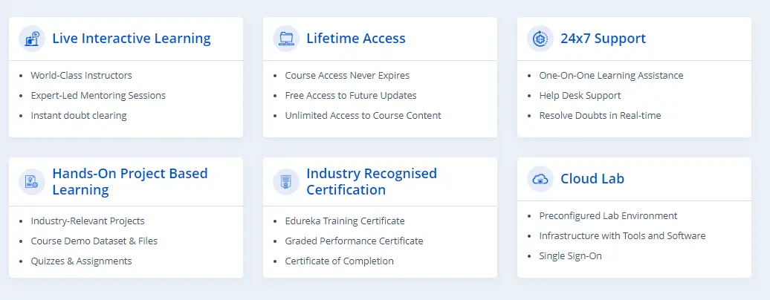Click the World-Class Instructors bullet item
Viewport: 770px width, 300px height.
(x=81, y=76)
